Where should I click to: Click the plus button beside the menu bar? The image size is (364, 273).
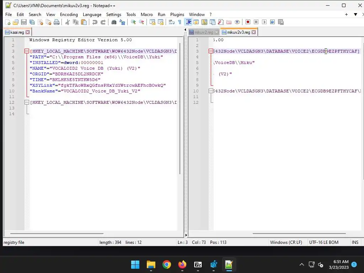coord(346,14)
